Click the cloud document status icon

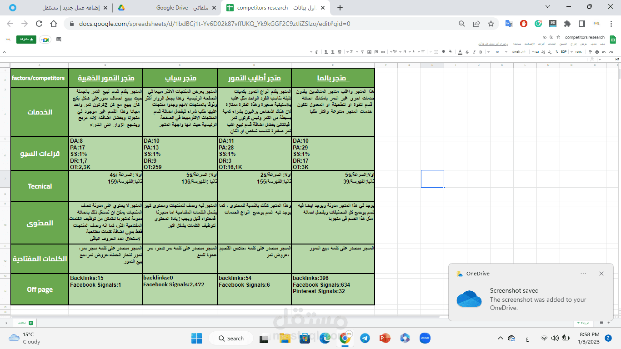[x=545, y=37]
